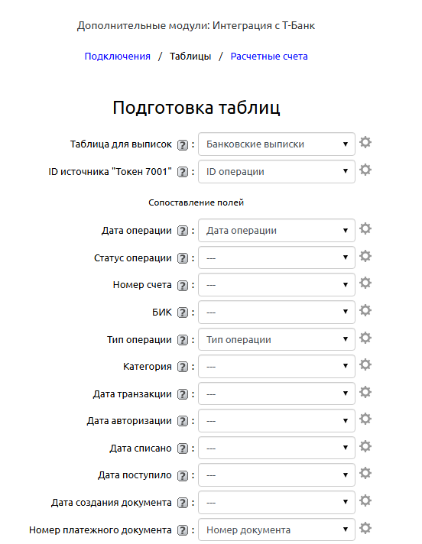Open Тип операции field mapping dropdown
This screenshot has width=422, height=544.
(277, 339)
